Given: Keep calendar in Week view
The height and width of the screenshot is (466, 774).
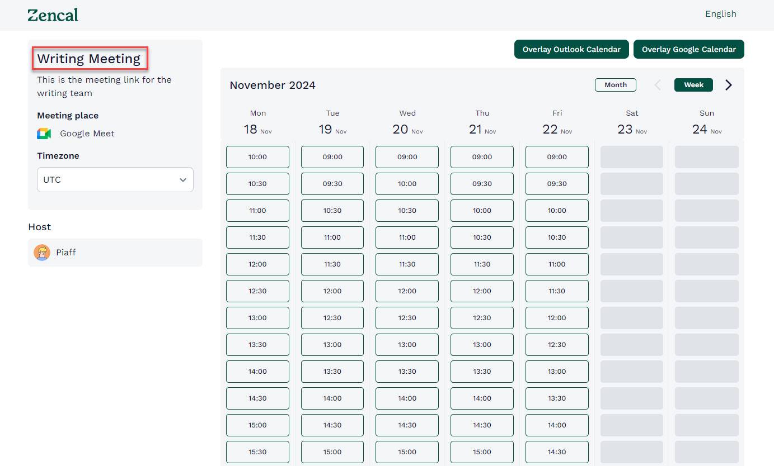Looking at the screenshot, I should click(x=693, y=84).
